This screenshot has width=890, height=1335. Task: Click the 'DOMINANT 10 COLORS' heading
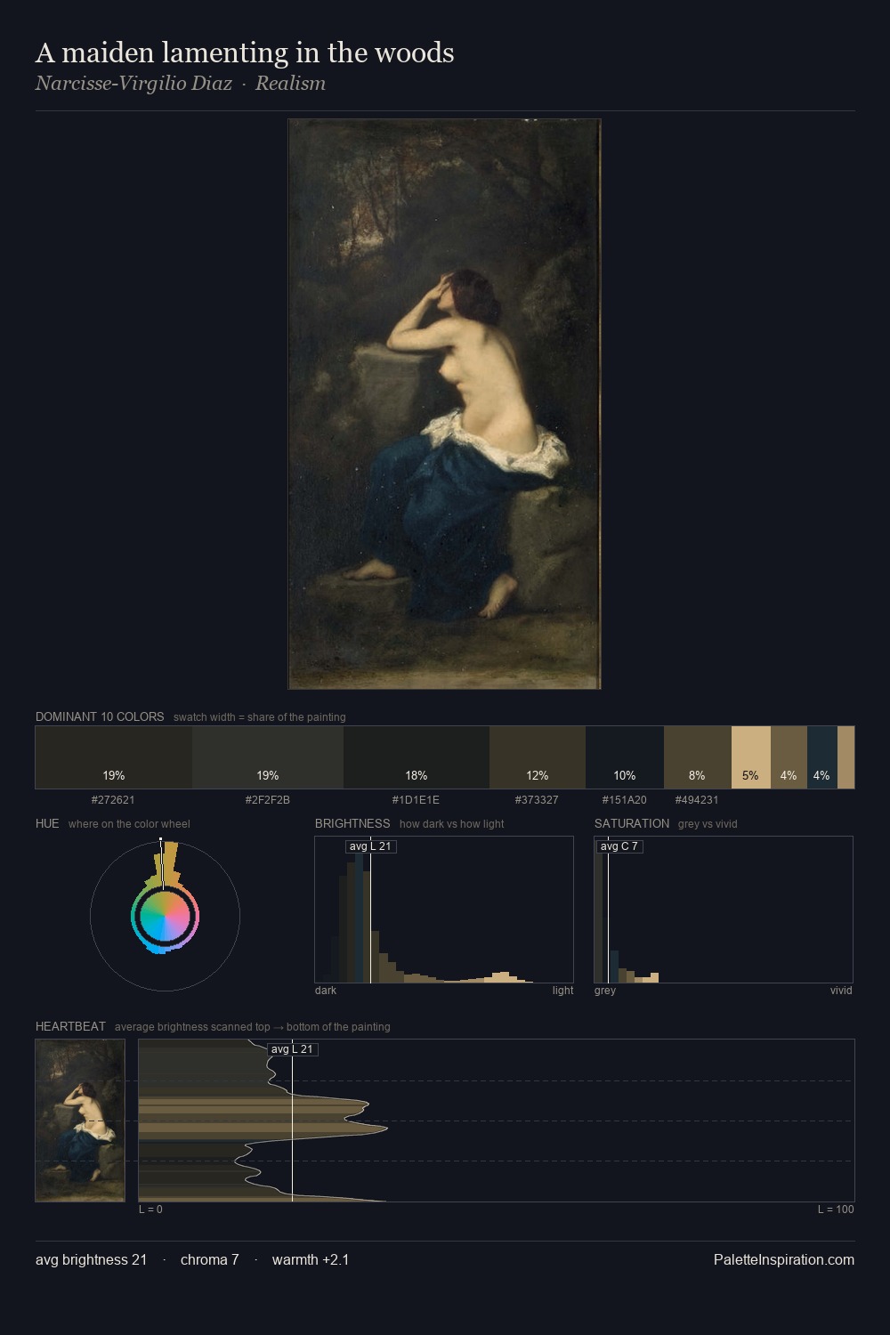[x=100, y=716]
